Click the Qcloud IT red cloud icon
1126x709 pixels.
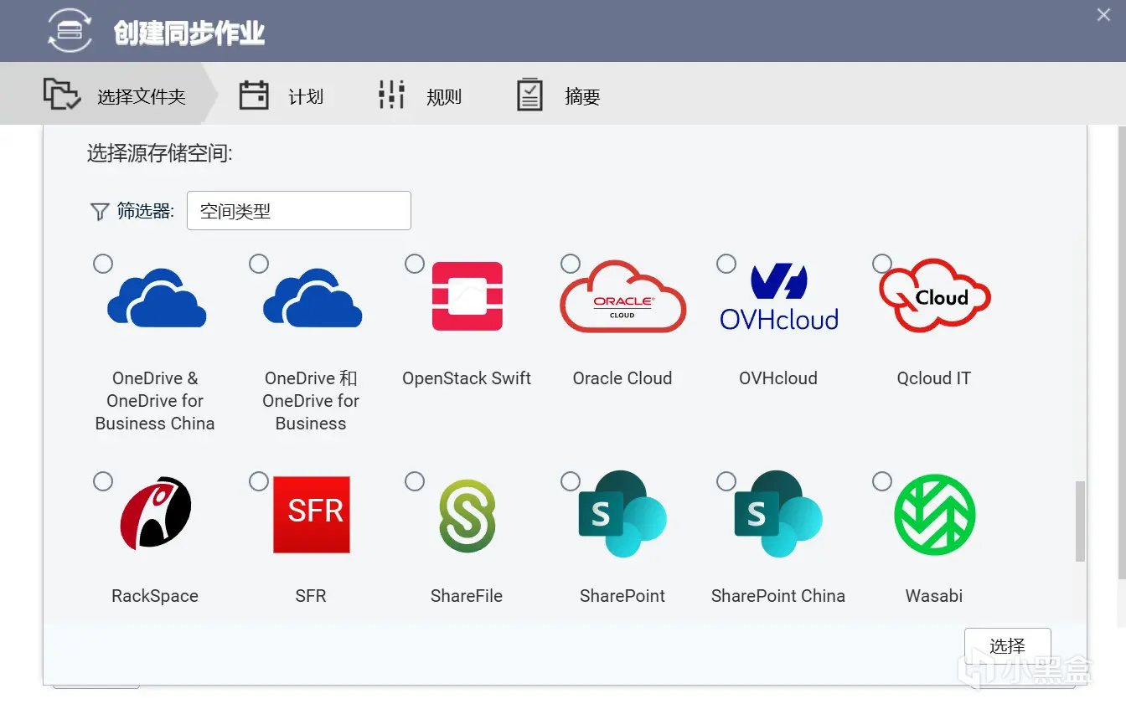[x=935, y=295]
